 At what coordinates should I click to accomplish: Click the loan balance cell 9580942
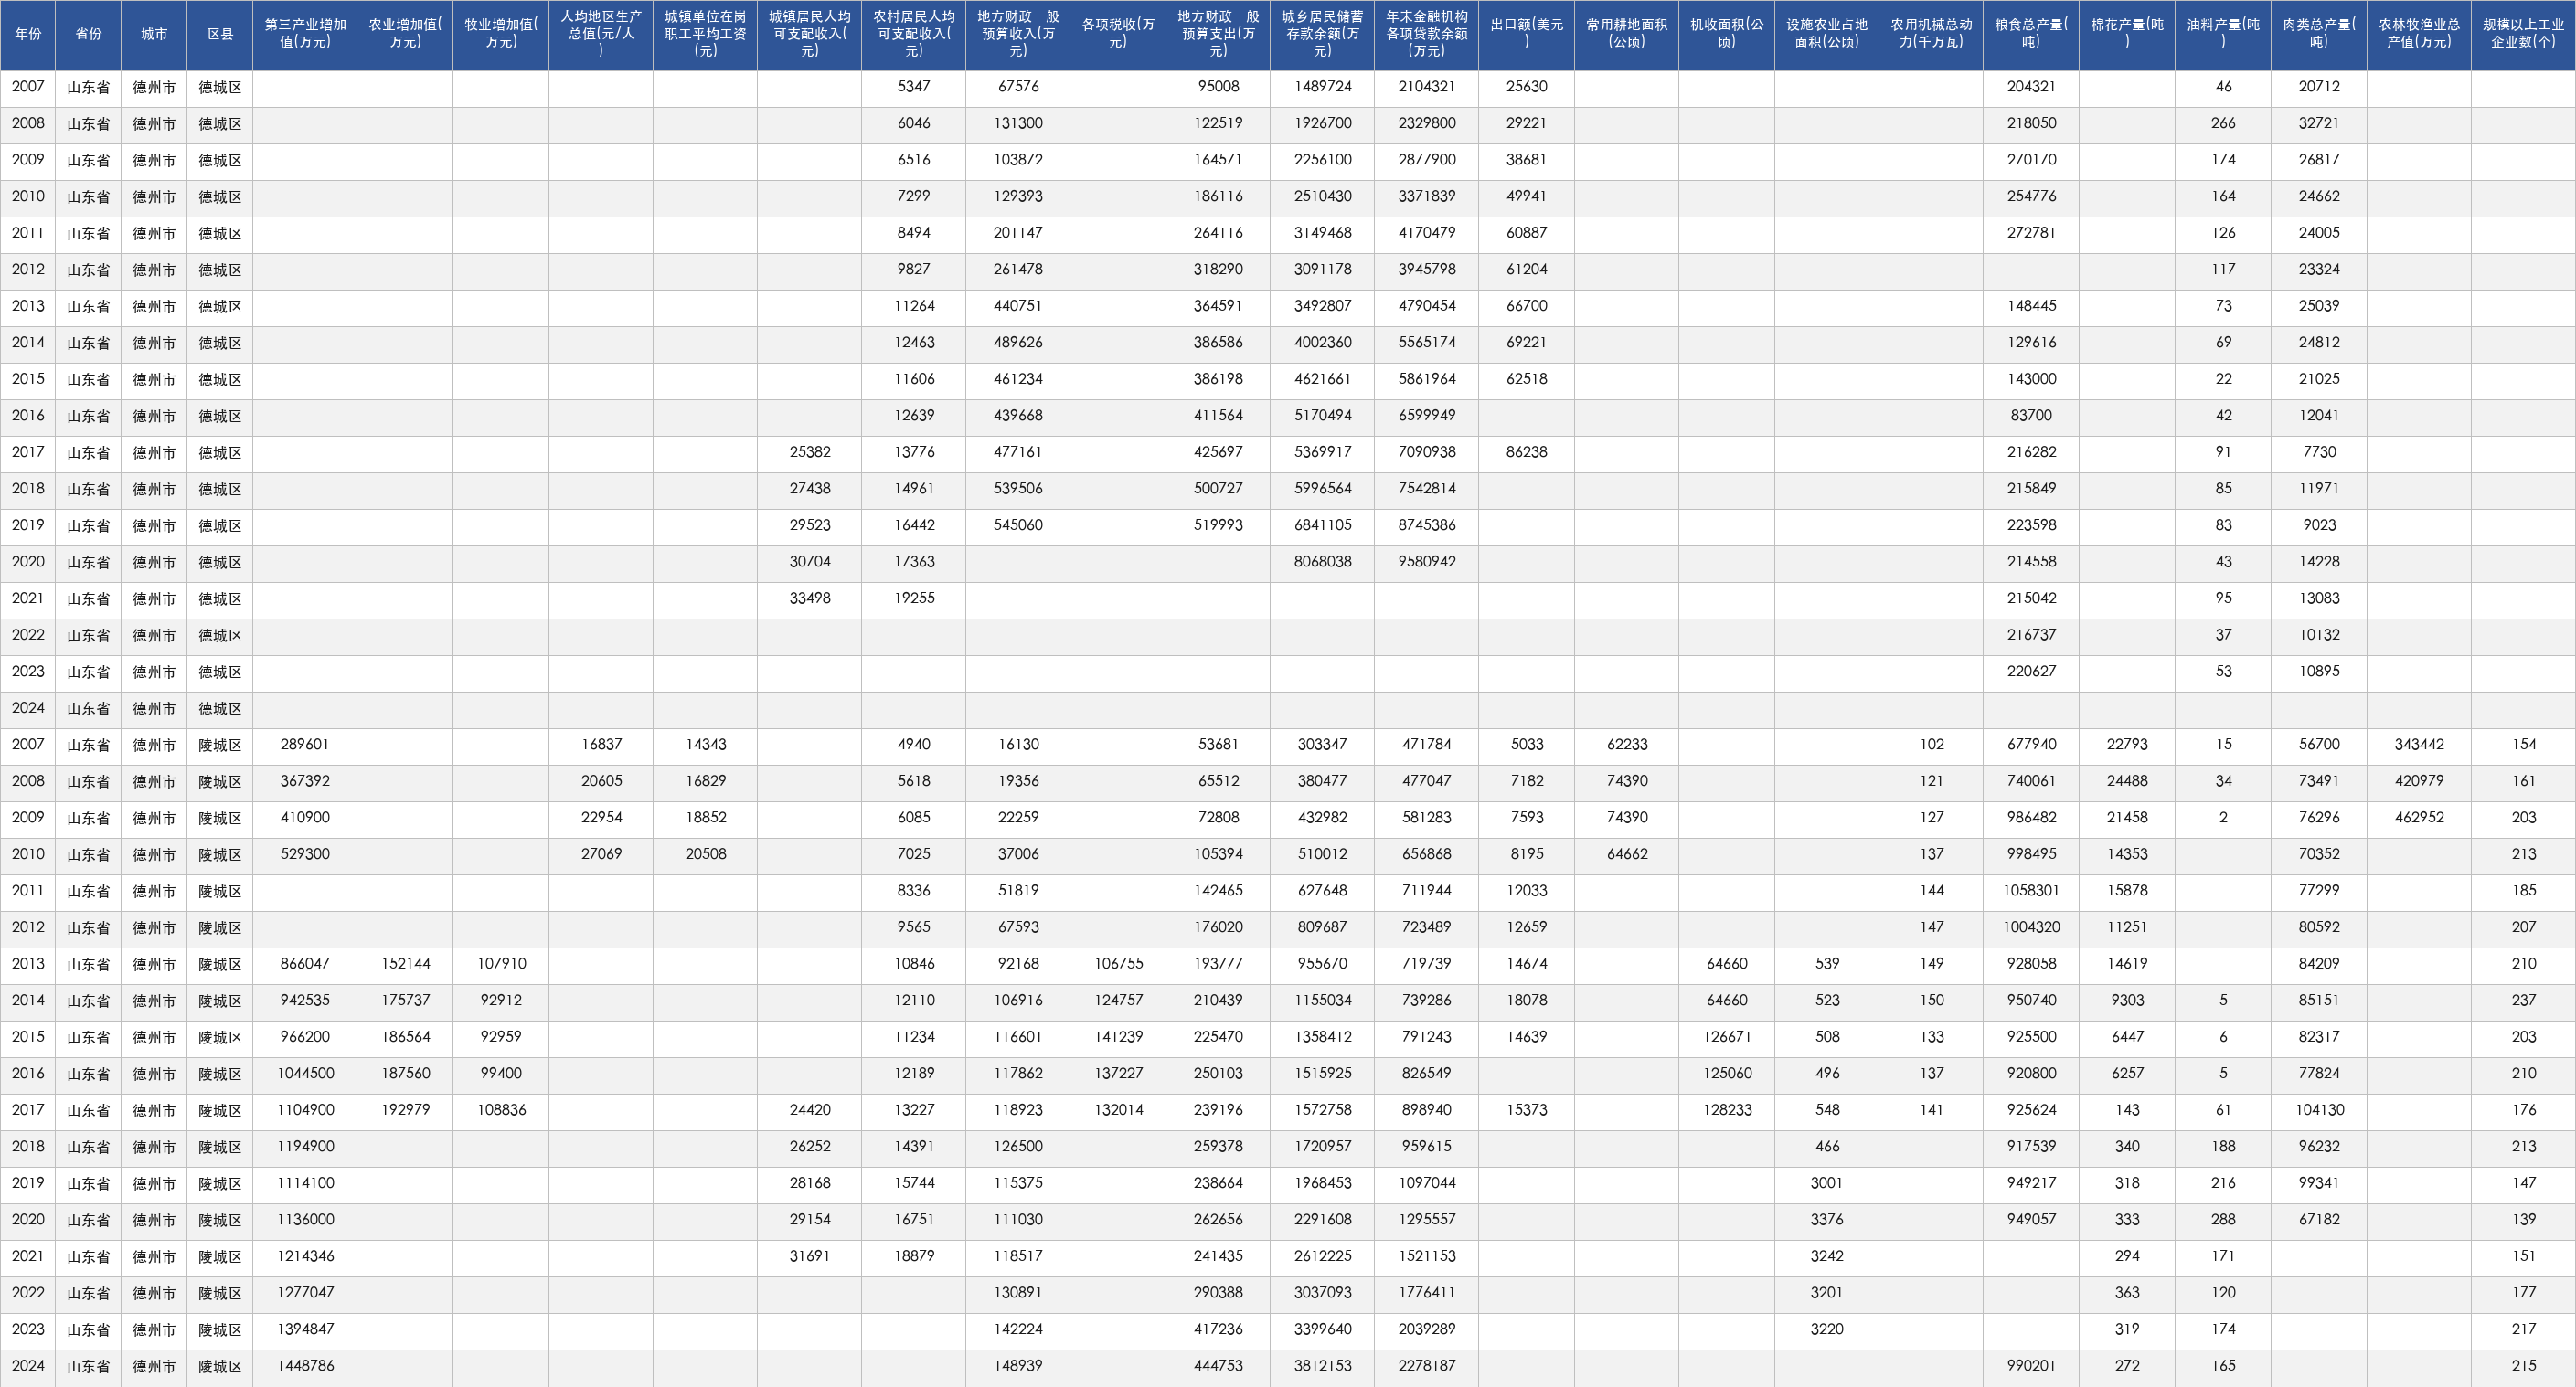1426,562
